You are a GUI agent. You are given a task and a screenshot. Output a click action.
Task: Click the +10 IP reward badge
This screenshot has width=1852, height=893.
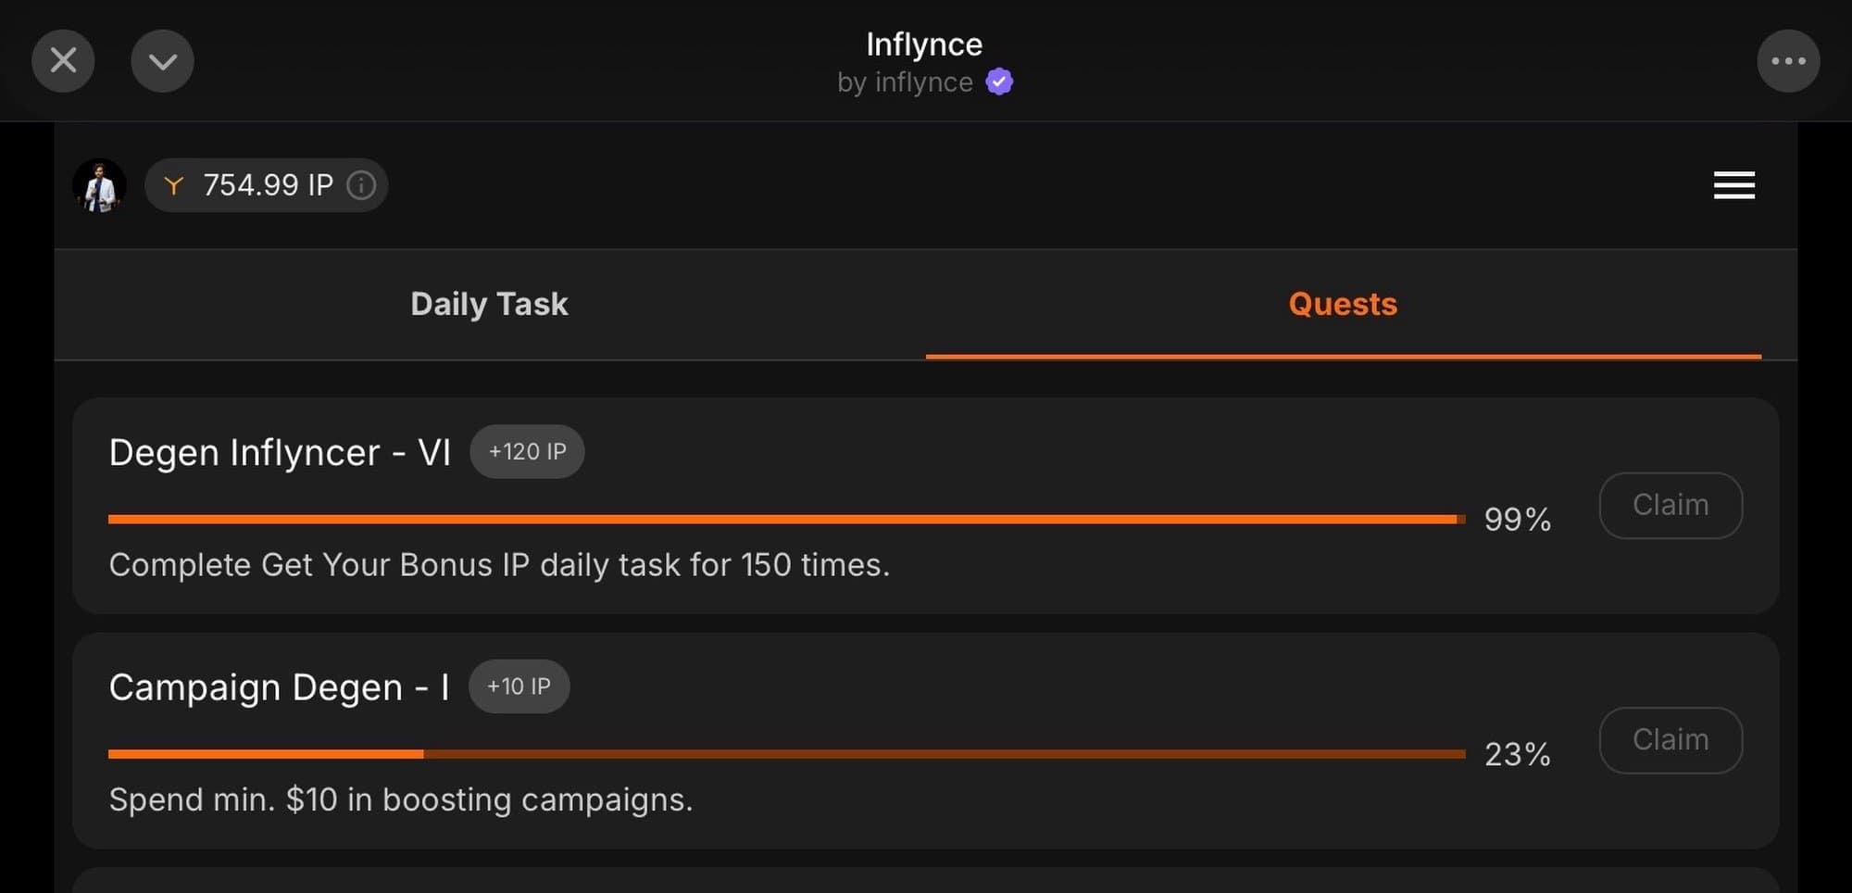pos(519,686)
